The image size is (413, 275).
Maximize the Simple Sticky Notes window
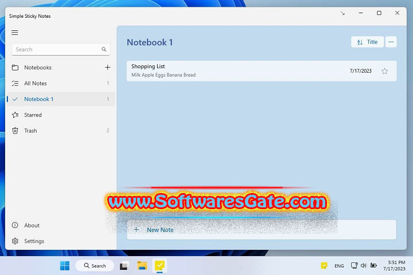[379, 13]
